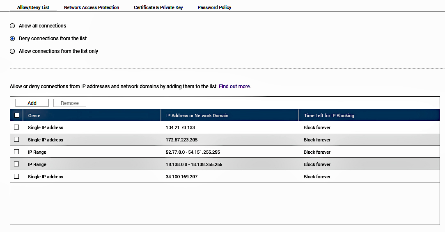445x232 pixels.
Task: Check the box for 104.21.70.133
Action: coord(16,127)
